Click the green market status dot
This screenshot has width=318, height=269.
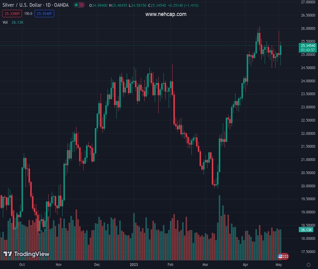click(x=77, y=5)
